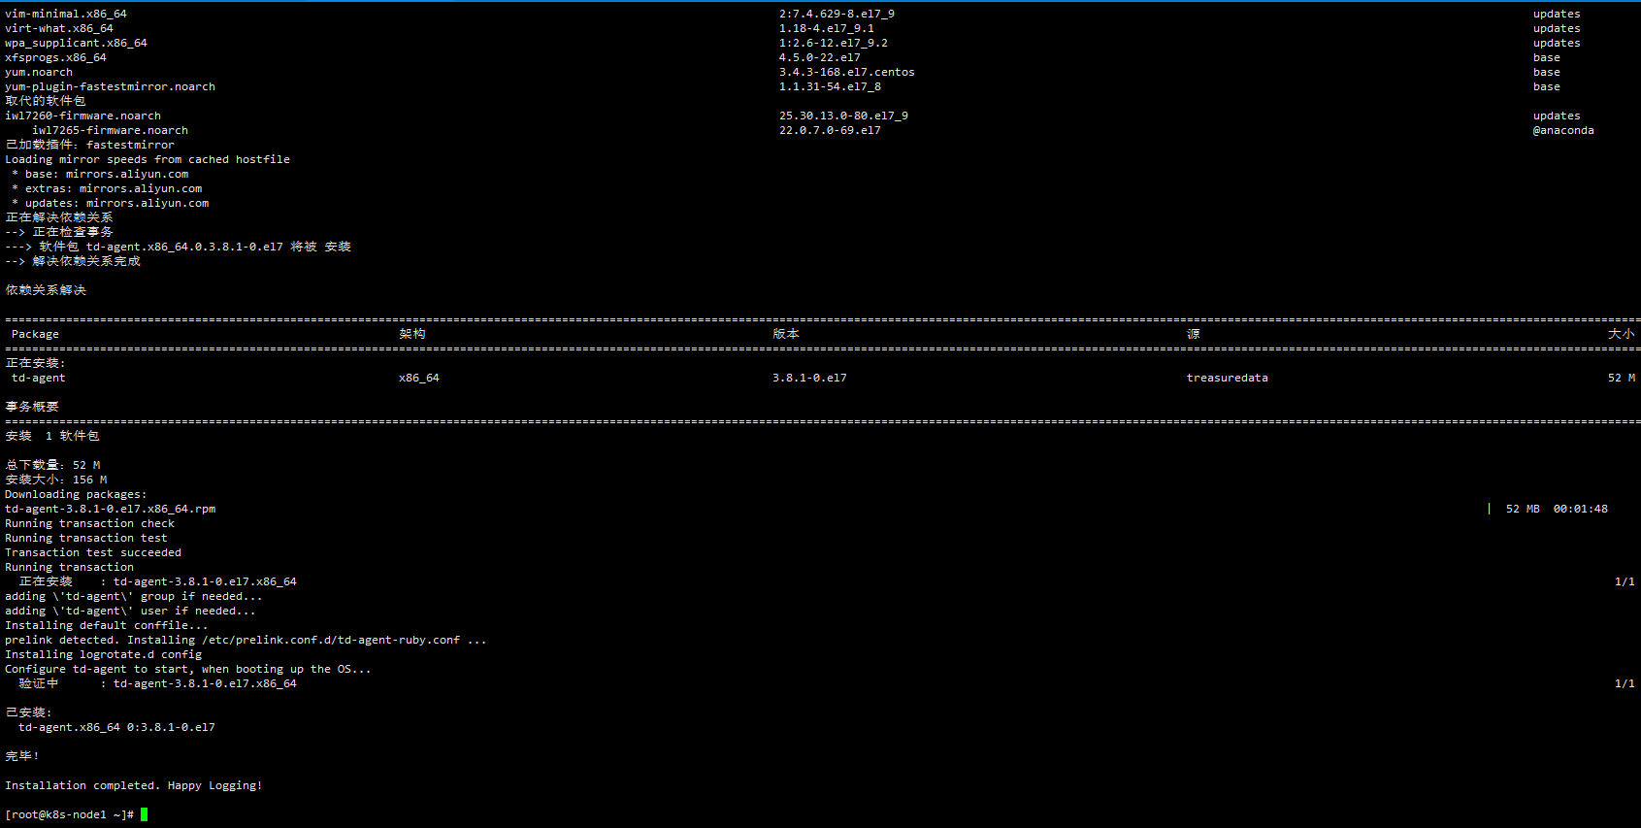The width and height of the screenshot is (1641, 828).
Task: Click the 源 column header
Action: pyautogui.click(x=1194, y=334)
